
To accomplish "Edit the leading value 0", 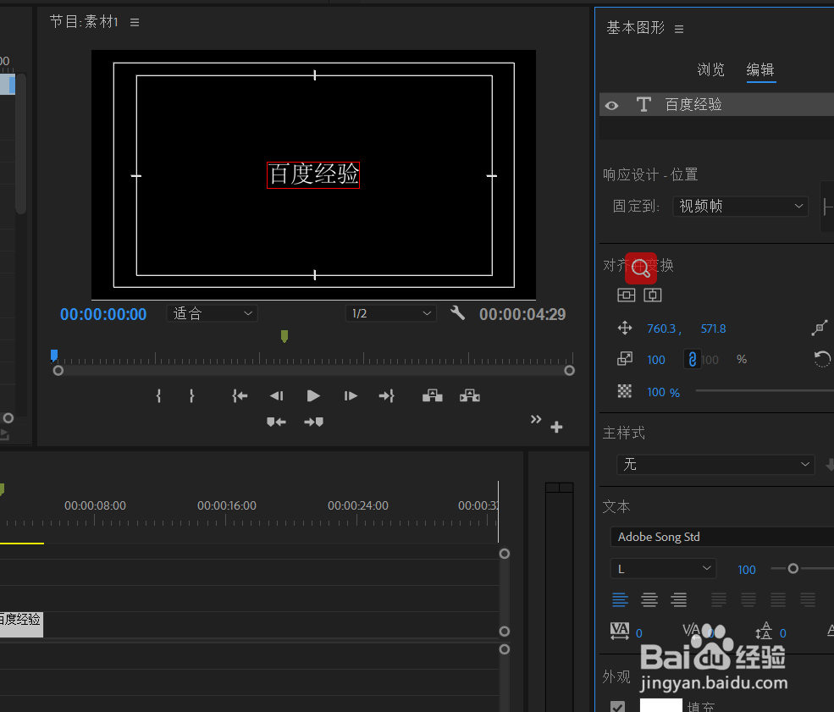I will pyautogui.click(x=782, y=633).
